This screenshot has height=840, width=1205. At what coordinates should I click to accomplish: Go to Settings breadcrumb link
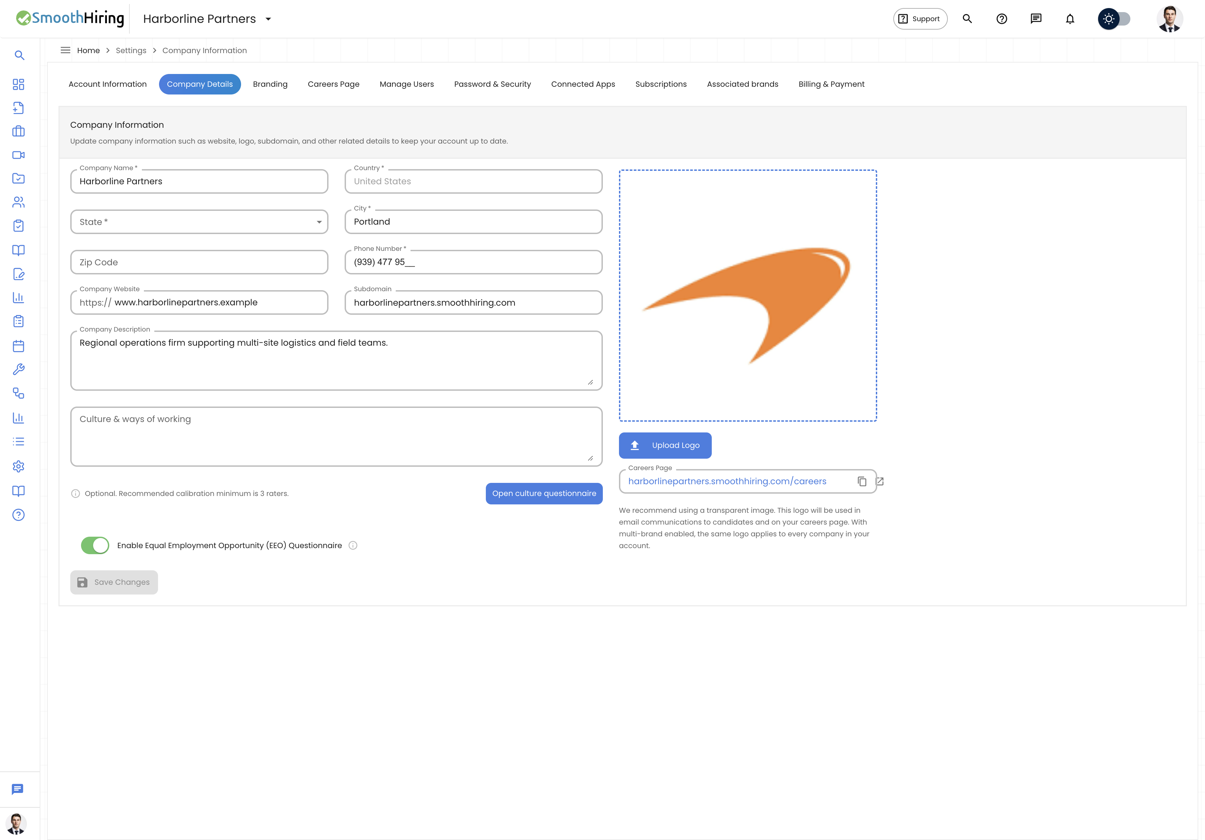[x=131, y=50]
